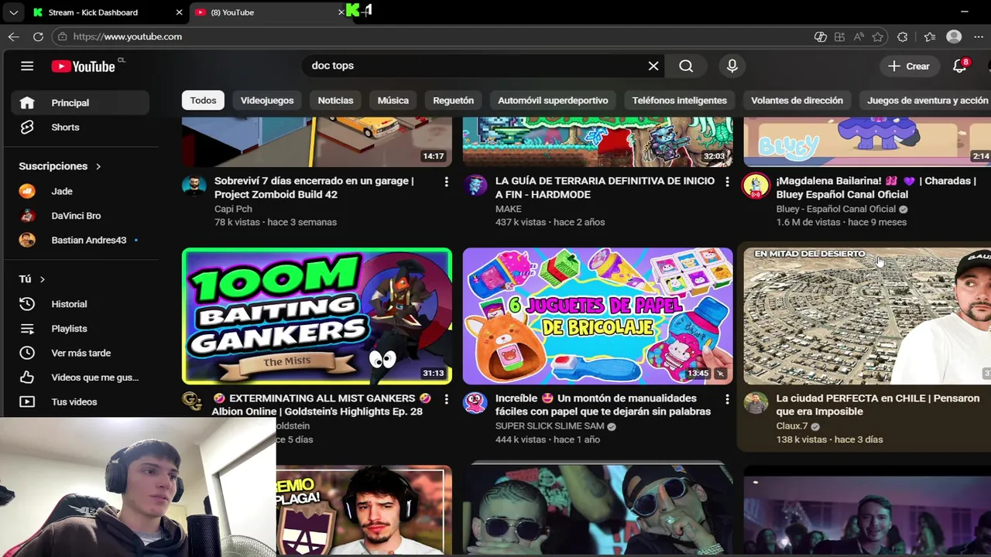Select Juegos de aventura y acción chip
Image resolution: width=991 pixels, height=557 pixels.
tap(927, 101)
